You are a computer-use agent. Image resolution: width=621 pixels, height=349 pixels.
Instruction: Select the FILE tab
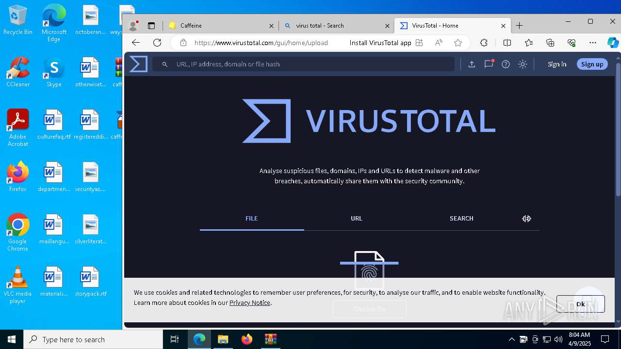(x=252, y=219)
